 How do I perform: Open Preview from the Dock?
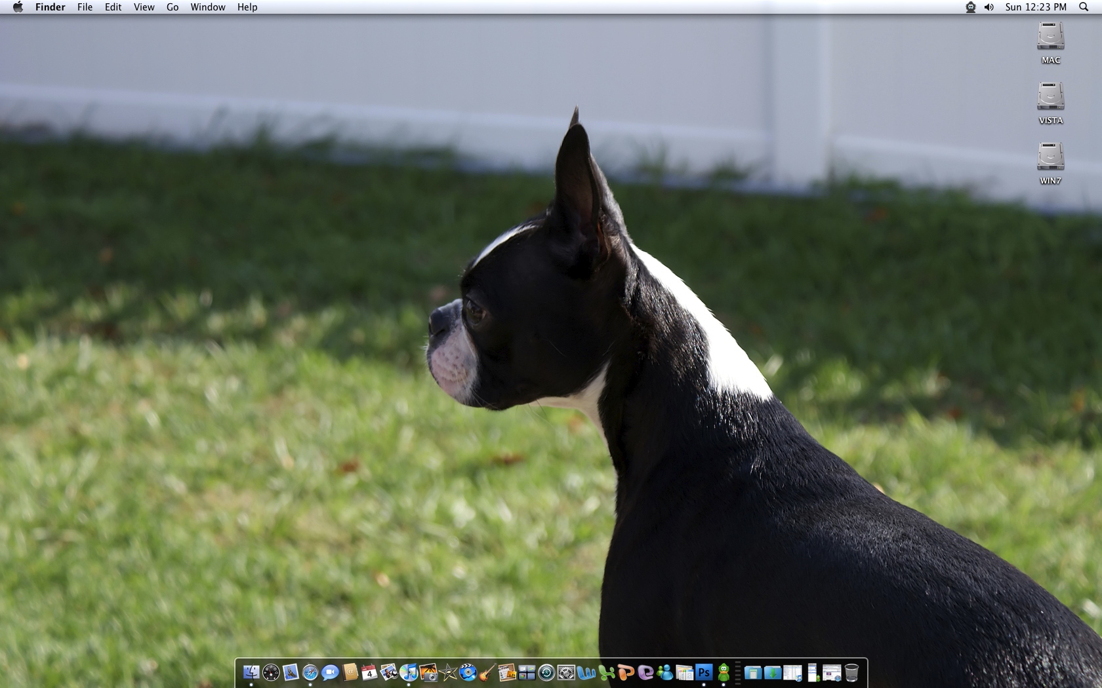click(389, 672)
